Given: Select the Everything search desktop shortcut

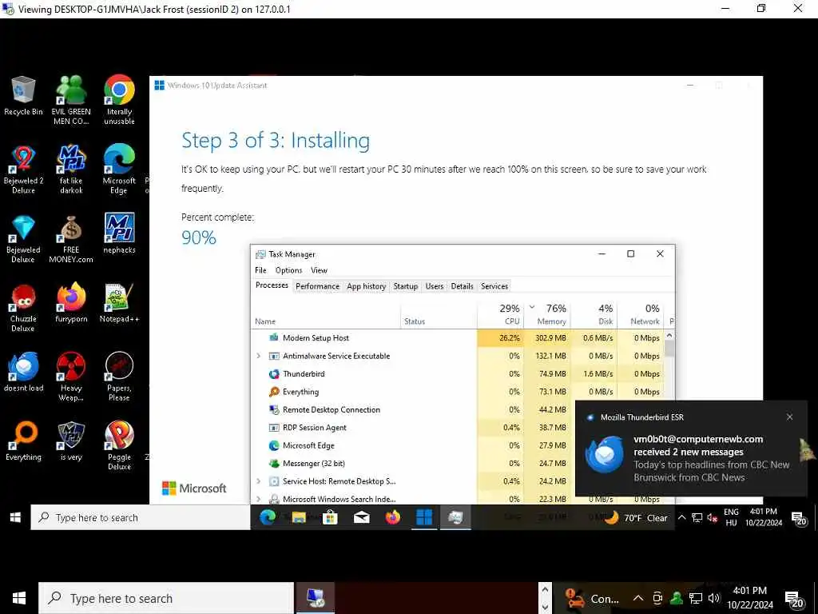Looking at the screenshot, I should coord(23,441).
